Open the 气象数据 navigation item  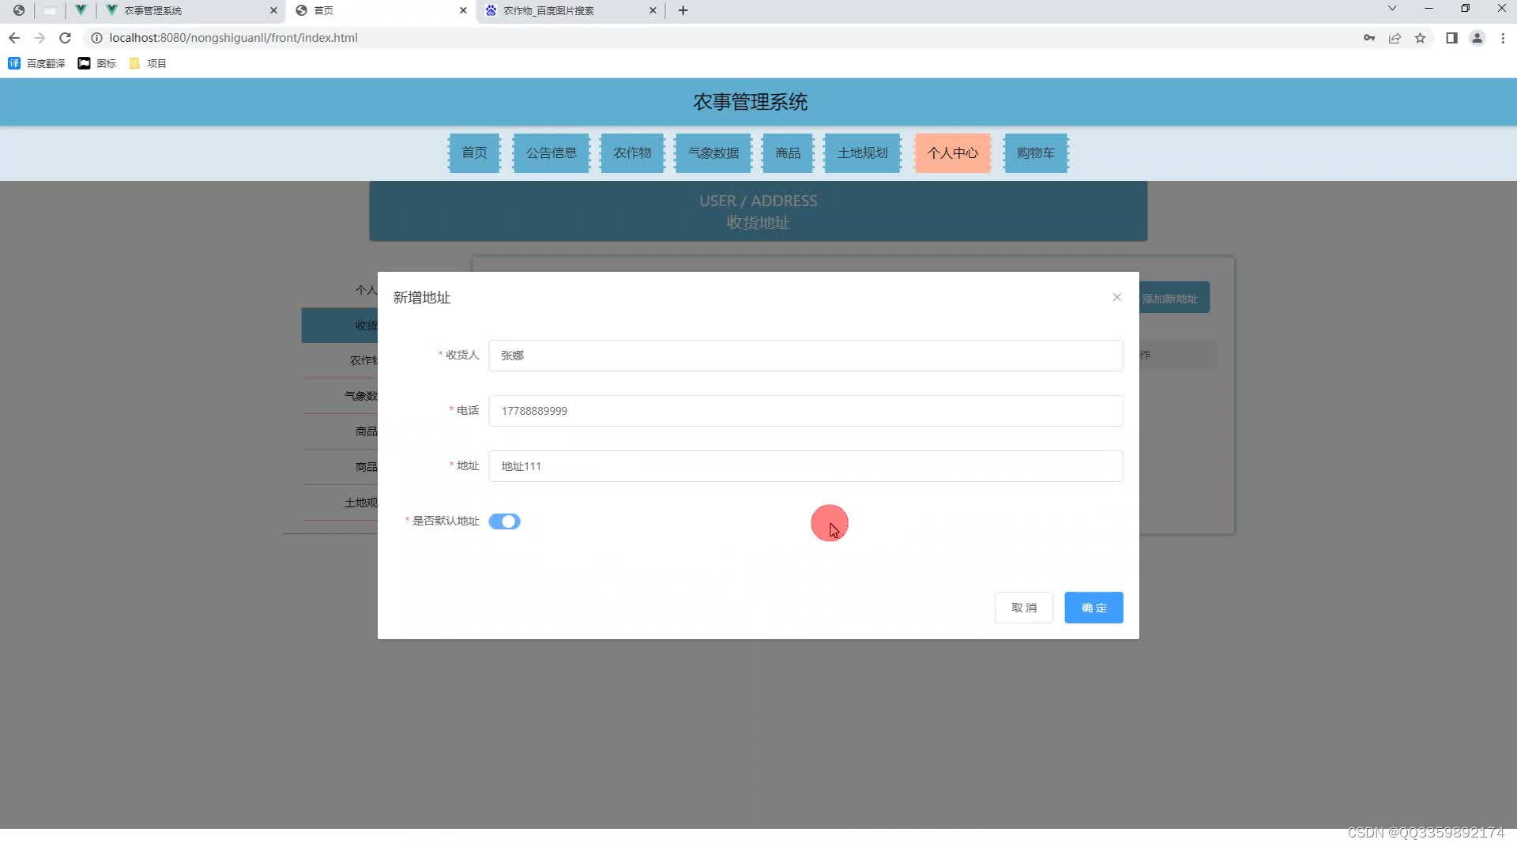(x=713, y=152)
